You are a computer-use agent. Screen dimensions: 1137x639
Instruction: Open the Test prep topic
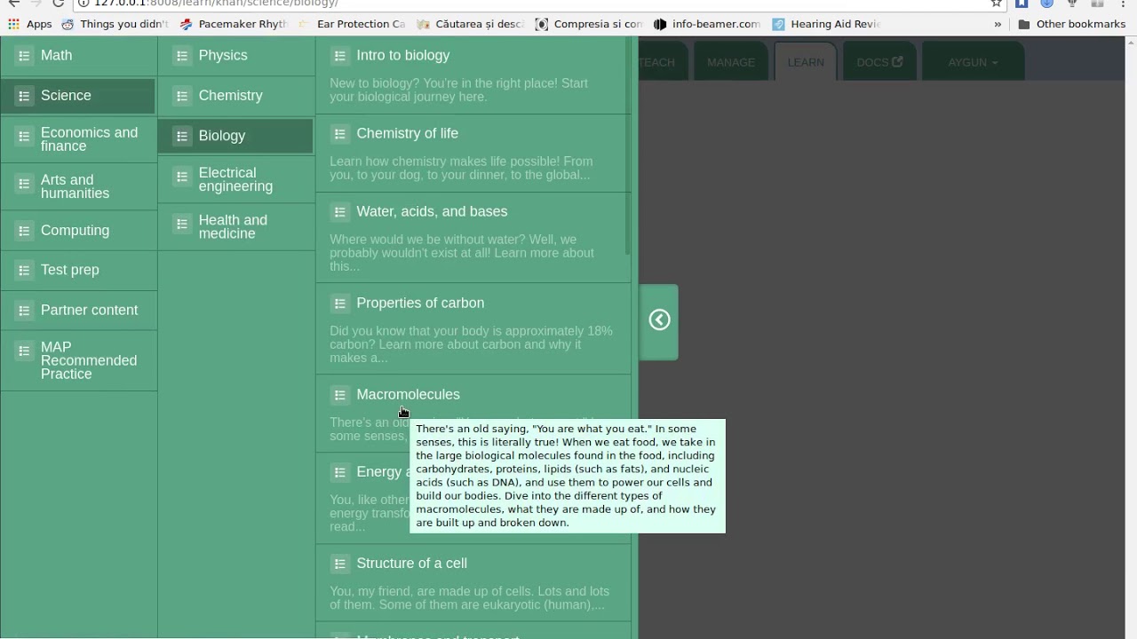coord(79,270)
